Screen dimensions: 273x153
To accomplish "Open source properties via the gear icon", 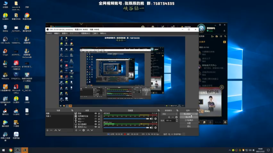I will point(84,130).
